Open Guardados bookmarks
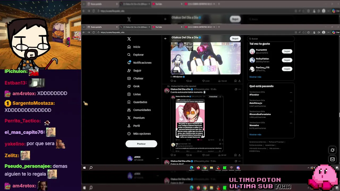This screenshot has width=340, height=191. [x=137, y=102]
